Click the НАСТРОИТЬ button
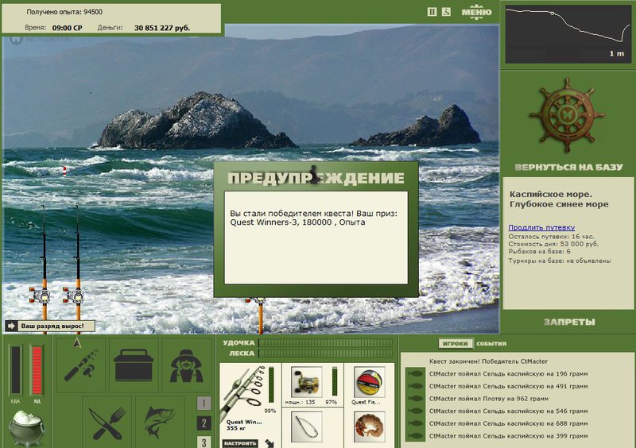This screenshot has width=636, height=448. (x=240, y=443)
